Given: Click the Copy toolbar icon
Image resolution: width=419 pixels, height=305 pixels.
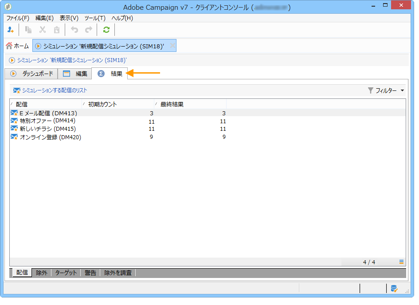Looking at the screenshot, I should pos(28,30).
